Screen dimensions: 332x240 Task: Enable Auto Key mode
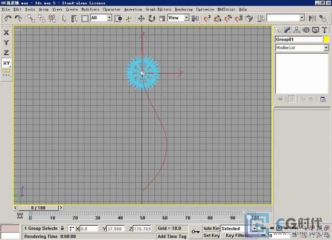[211, 228]
